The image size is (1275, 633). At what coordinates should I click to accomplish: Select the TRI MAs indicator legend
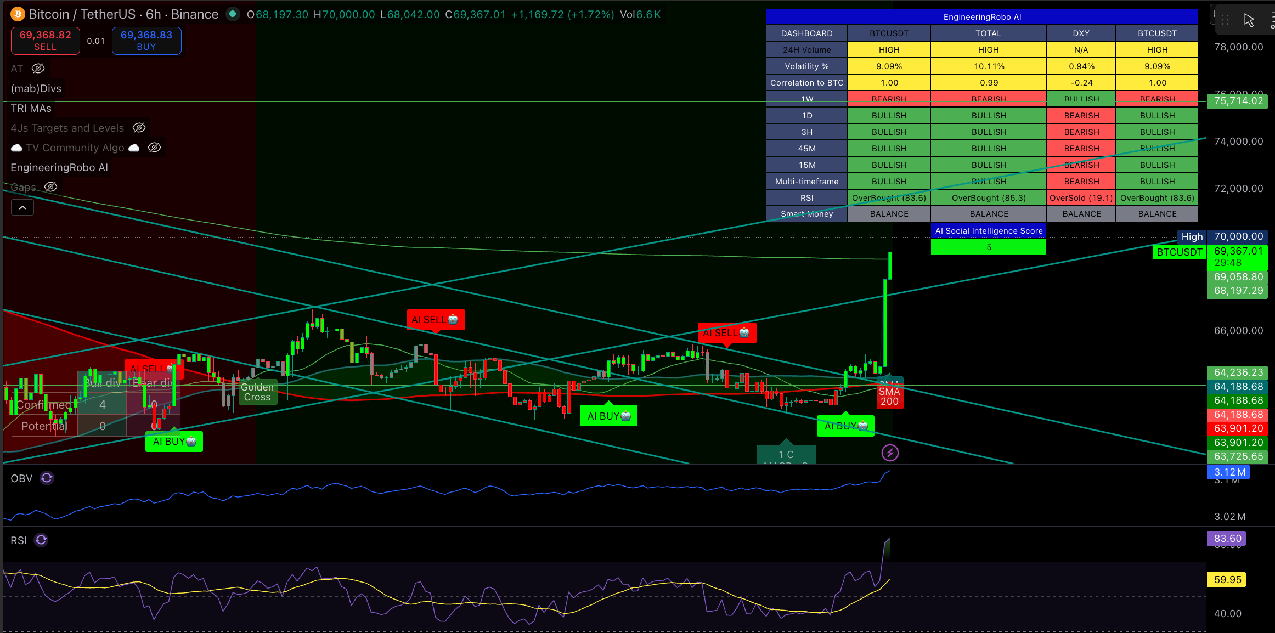31,108
